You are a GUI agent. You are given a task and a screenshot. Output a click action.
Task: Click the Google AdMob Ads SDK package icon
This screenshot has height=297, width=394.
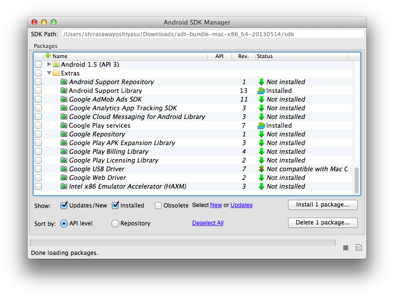point(64,99)
